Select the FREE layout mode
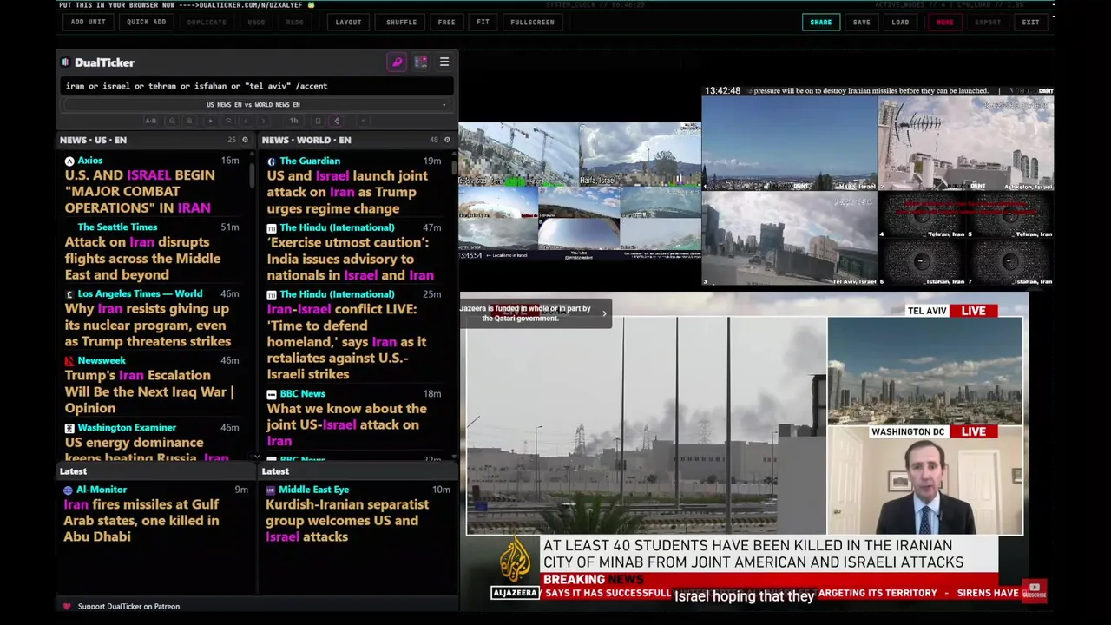 [446, 22]
